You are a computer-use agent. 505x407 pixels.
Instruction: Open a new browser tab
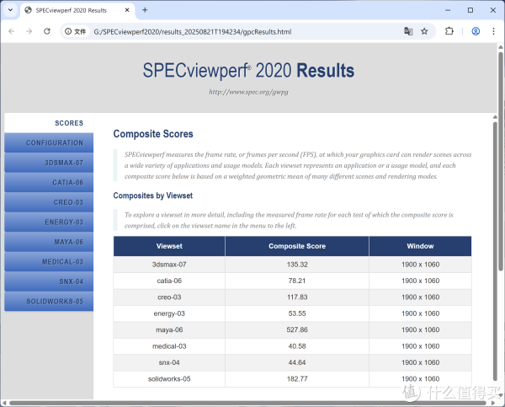pyautogui.click(x=145, y=10)
